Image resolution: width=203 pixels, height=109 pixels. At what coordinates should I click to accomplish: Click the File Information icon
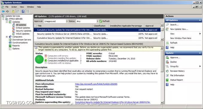167,75
